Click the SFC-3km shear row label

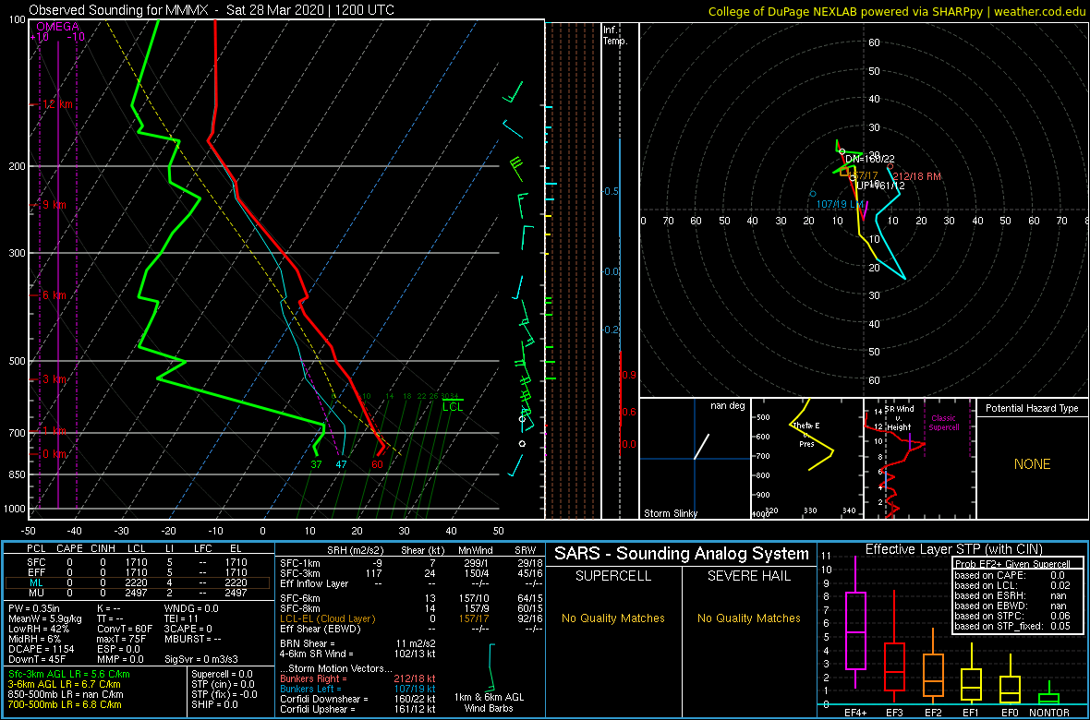pos(300,574)
